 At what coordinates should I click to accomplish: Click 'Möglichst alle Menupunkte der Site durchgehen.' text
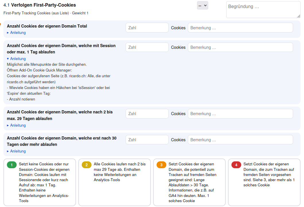[47, 64]
